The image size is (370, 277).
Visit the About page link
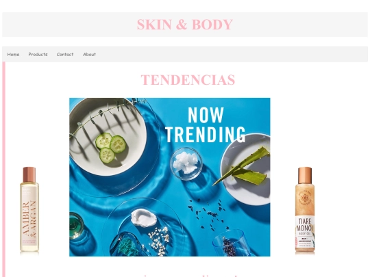click(89, 55)
